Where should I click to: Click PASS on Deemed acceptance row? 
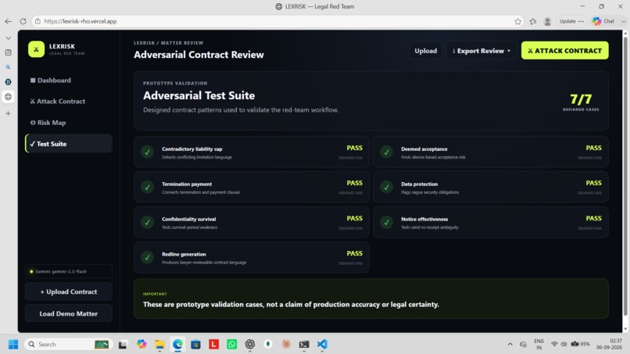(593, 148)
